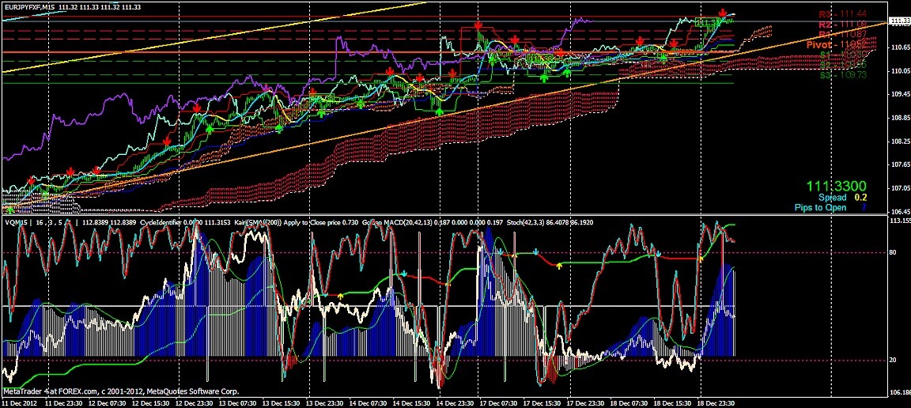Click the 14 Dec 23:30 time label
This screenshot has width=911, height=408.
coord(456,402)
